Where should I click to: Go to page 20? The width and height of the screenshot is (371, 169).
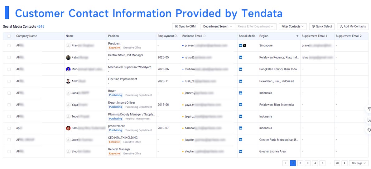[337, 163]
